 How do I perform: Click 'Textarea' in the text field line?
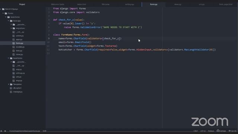click(110, 46)
